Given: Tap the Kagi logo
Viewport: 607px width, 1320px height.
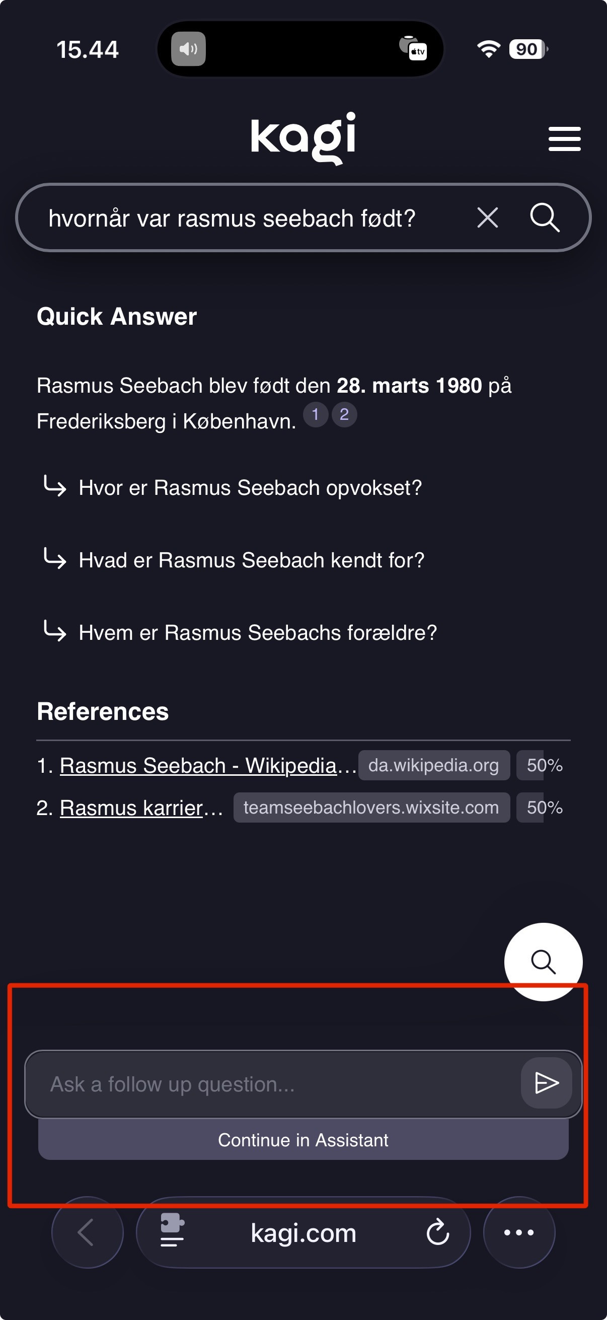Looking at the screenshot, I should [x=303, y=137].
